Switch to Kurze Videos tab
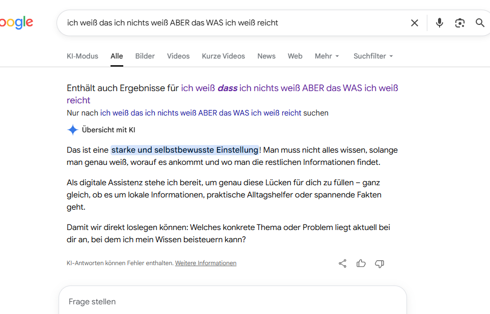Screen dimensions: 490x314 [x=224, y=56]
